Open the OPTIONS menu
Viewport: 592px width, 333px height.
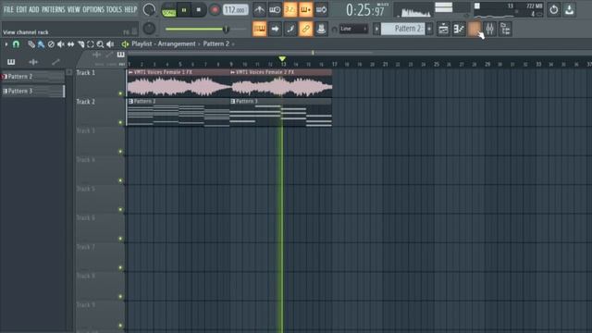(93, 9)
